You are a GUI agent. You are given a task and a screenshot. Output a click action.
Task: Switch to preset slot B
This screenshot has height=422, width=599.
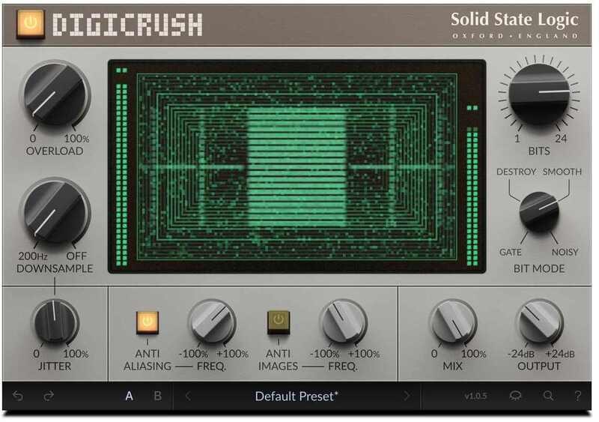[x=157, y=396]
